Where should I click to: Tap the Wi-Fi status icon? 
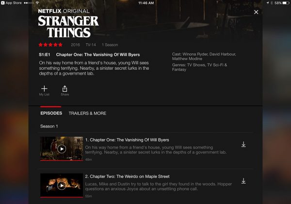pos(37,3)
